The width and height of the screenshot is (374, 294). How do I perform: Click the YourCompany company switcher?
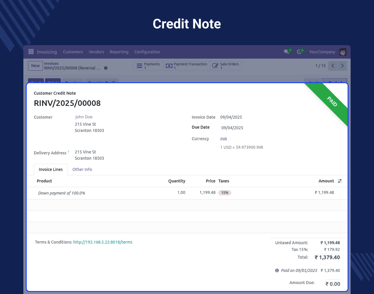[x=322, y=52]
